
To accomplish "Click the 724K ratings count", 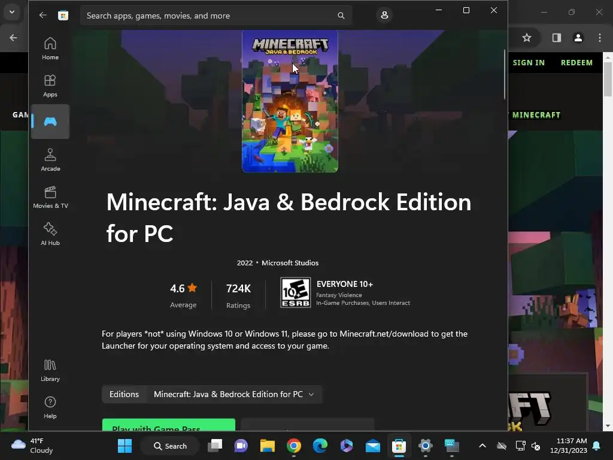I will click(x=238, y=289).
